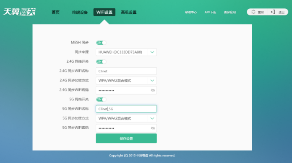Click the 退出 button label
Image resolution: width=292 pixels, height=163 pixels.
click(282, 12)
